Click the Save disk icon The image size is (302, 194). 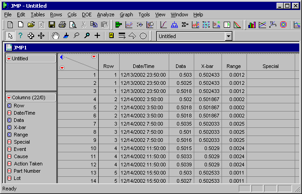pos(52,24)
